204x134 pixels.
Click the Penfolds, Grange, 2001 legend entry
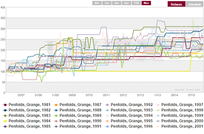pyautogui.click(x=180, y=126)
